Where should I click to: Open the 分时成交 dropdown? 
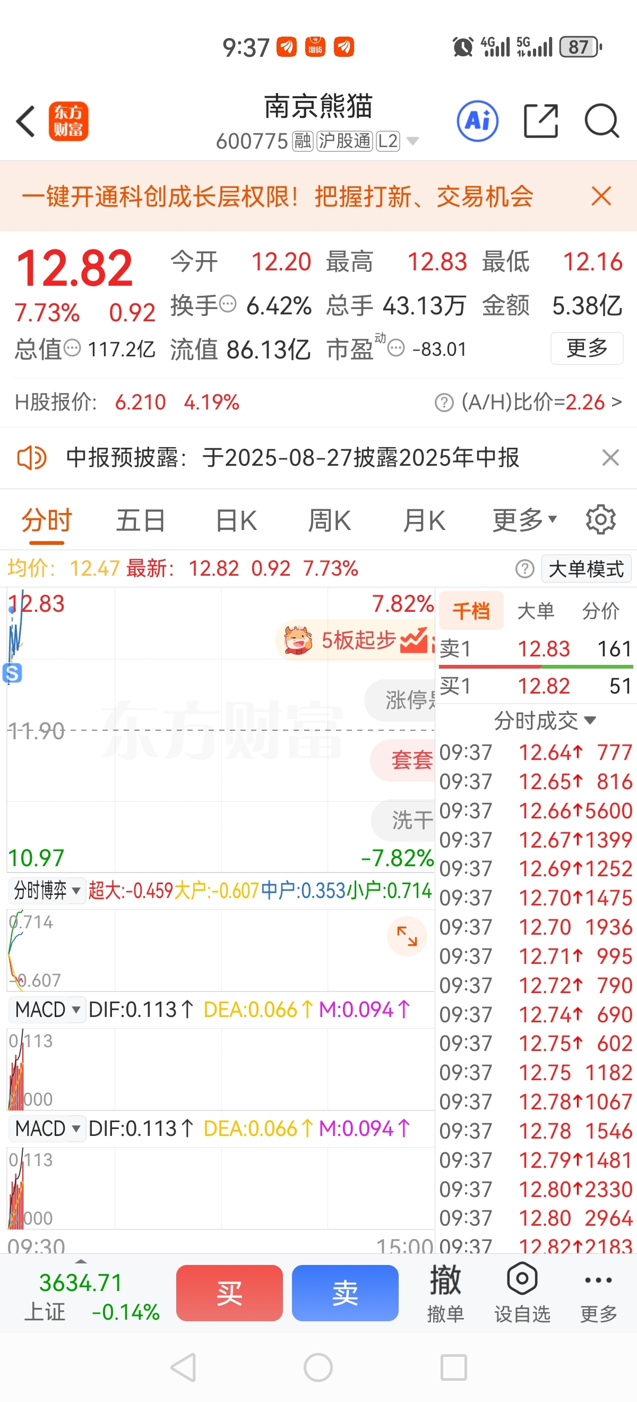pyautogui.click(x=545, y=721)
